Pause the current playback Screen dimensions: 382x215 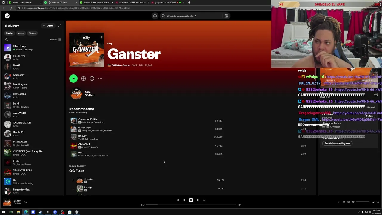point(191,200)
